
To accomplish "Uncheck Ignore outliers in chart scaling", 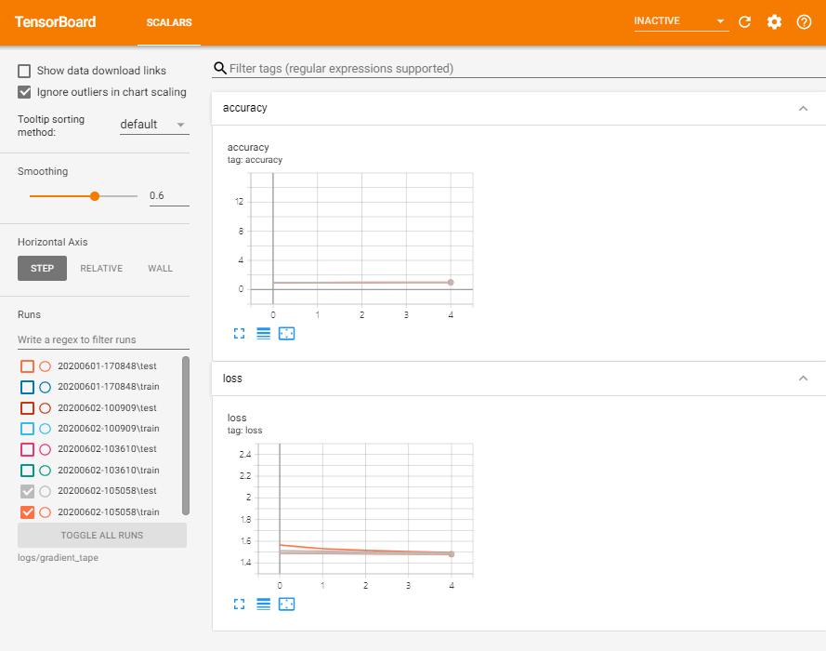I will click(24, 92).
